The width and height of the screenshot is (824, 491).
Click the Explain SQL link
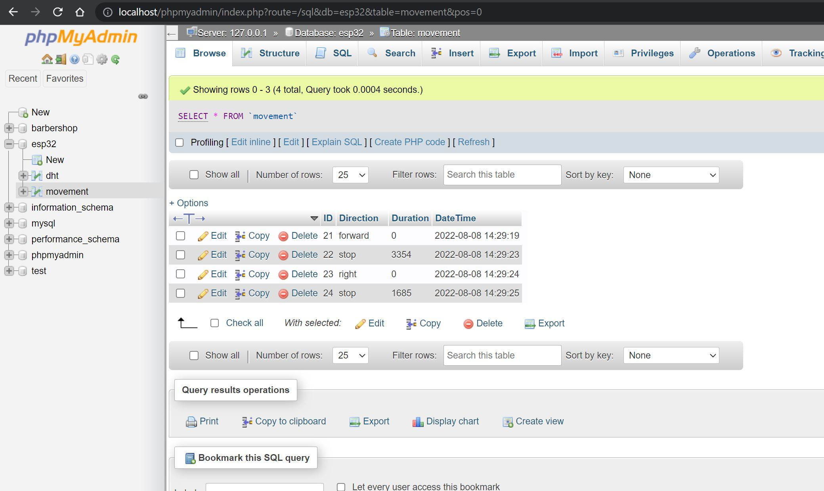pyautogui.click(x=336, y=142)
